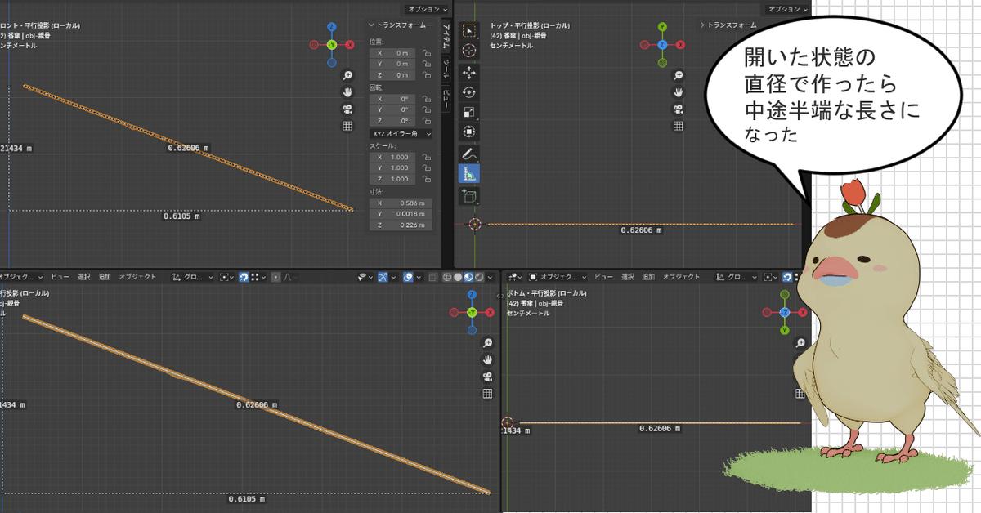This screenshot has height=513, width=981.
Task: Select the Transform tool
Action: [469, 132]
